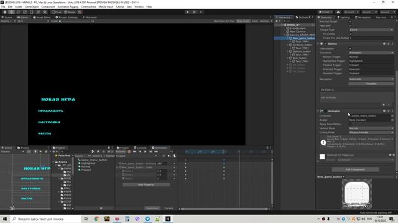Image resolution: width=398 pixels, height=223 pixels.
Task: Toggle animation Preview mode
Action: point(121,151)
